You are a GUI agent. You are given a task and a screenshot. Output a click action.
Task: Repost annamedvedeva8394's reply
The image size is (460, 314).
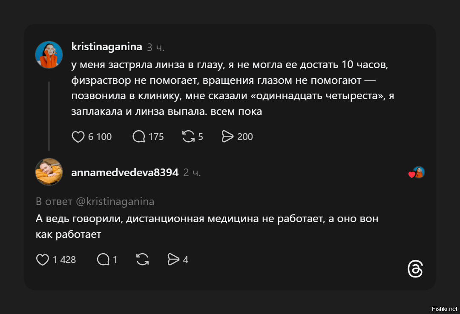[142, 260]
